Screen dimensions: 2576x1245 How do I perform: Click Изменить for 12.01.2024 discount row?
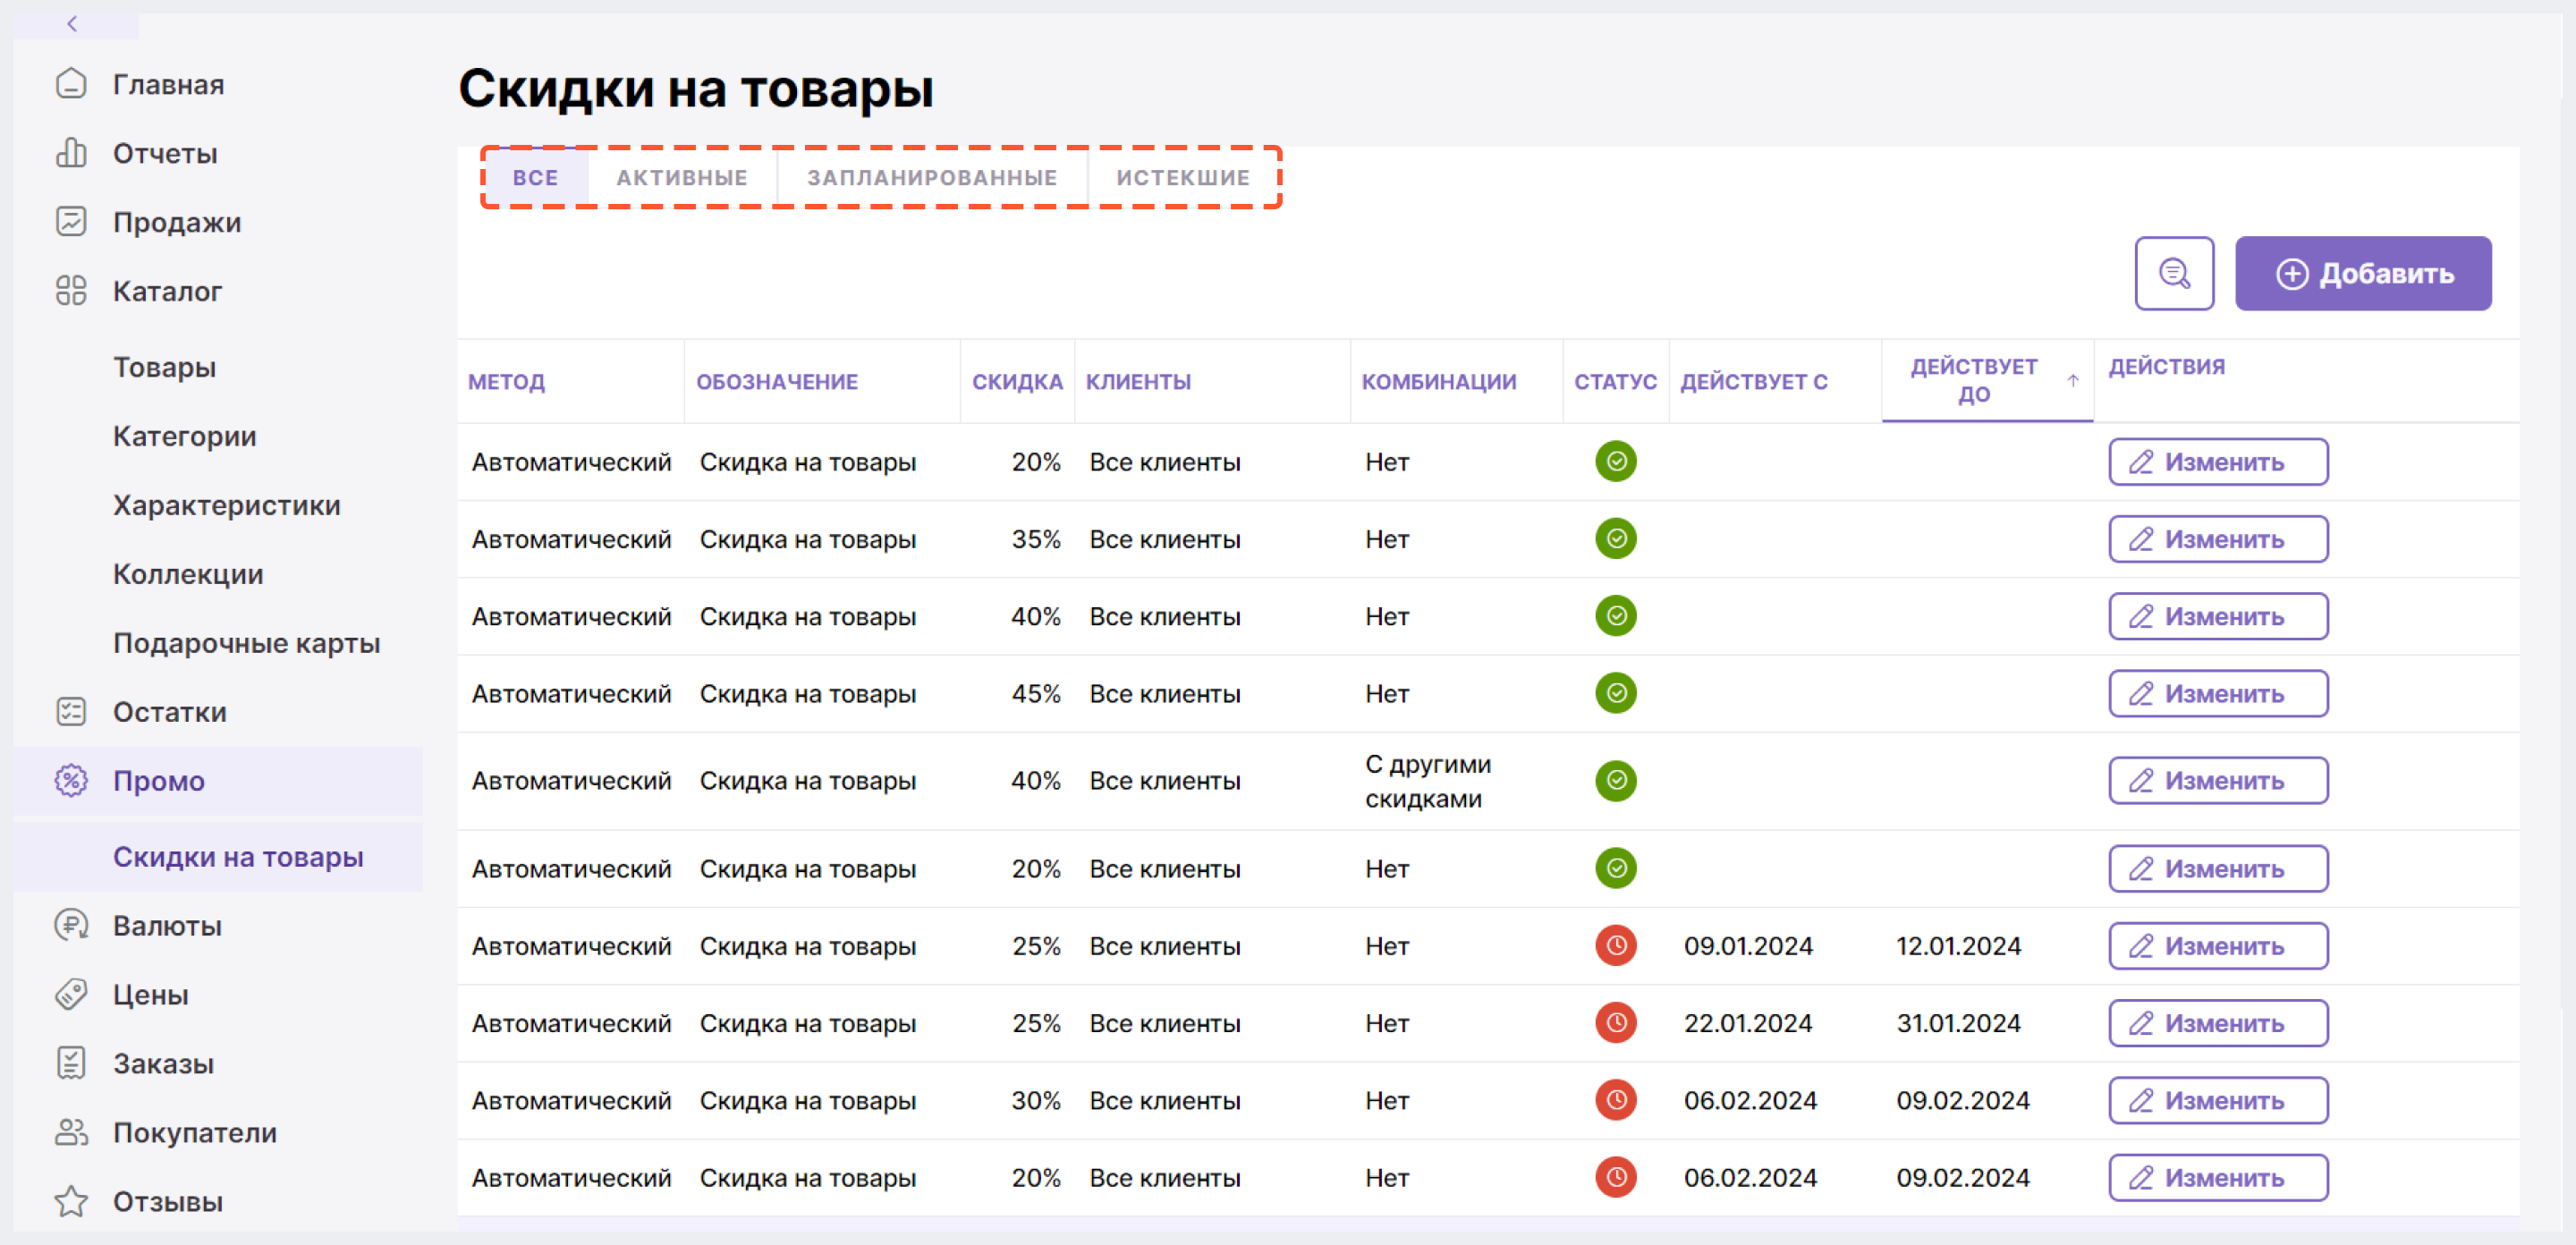(2218, 946)
